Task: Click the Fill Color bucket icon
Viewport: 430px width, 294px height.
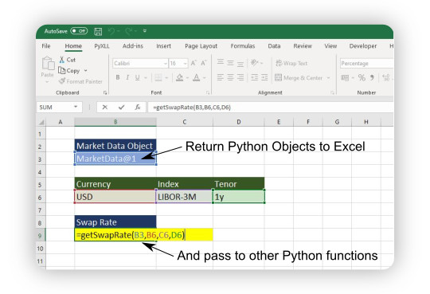Action: coord(180,78)
